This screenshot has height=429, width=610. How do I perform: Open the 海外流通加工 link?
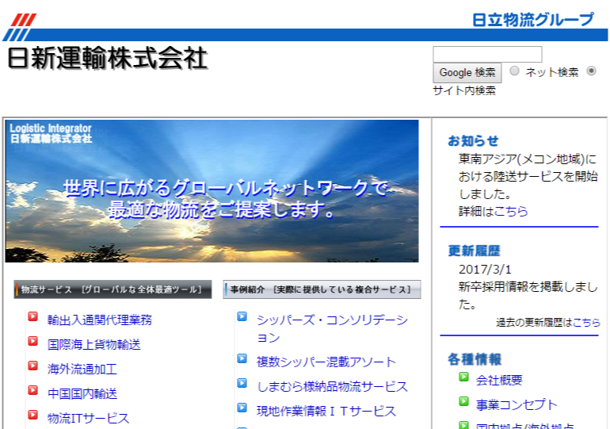click(82, 369)
